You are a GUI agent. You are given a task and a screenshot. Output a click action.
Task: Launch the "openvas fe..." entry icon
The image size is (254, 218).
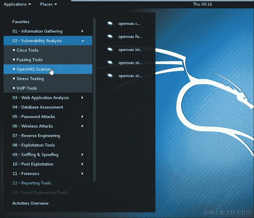tap(110, 36)
